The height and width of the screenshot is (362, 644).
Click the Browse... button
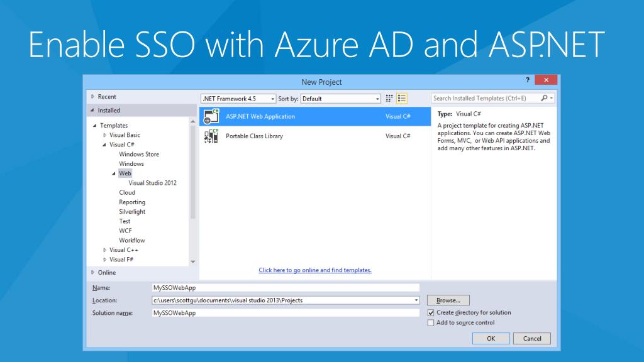point(448,300)
